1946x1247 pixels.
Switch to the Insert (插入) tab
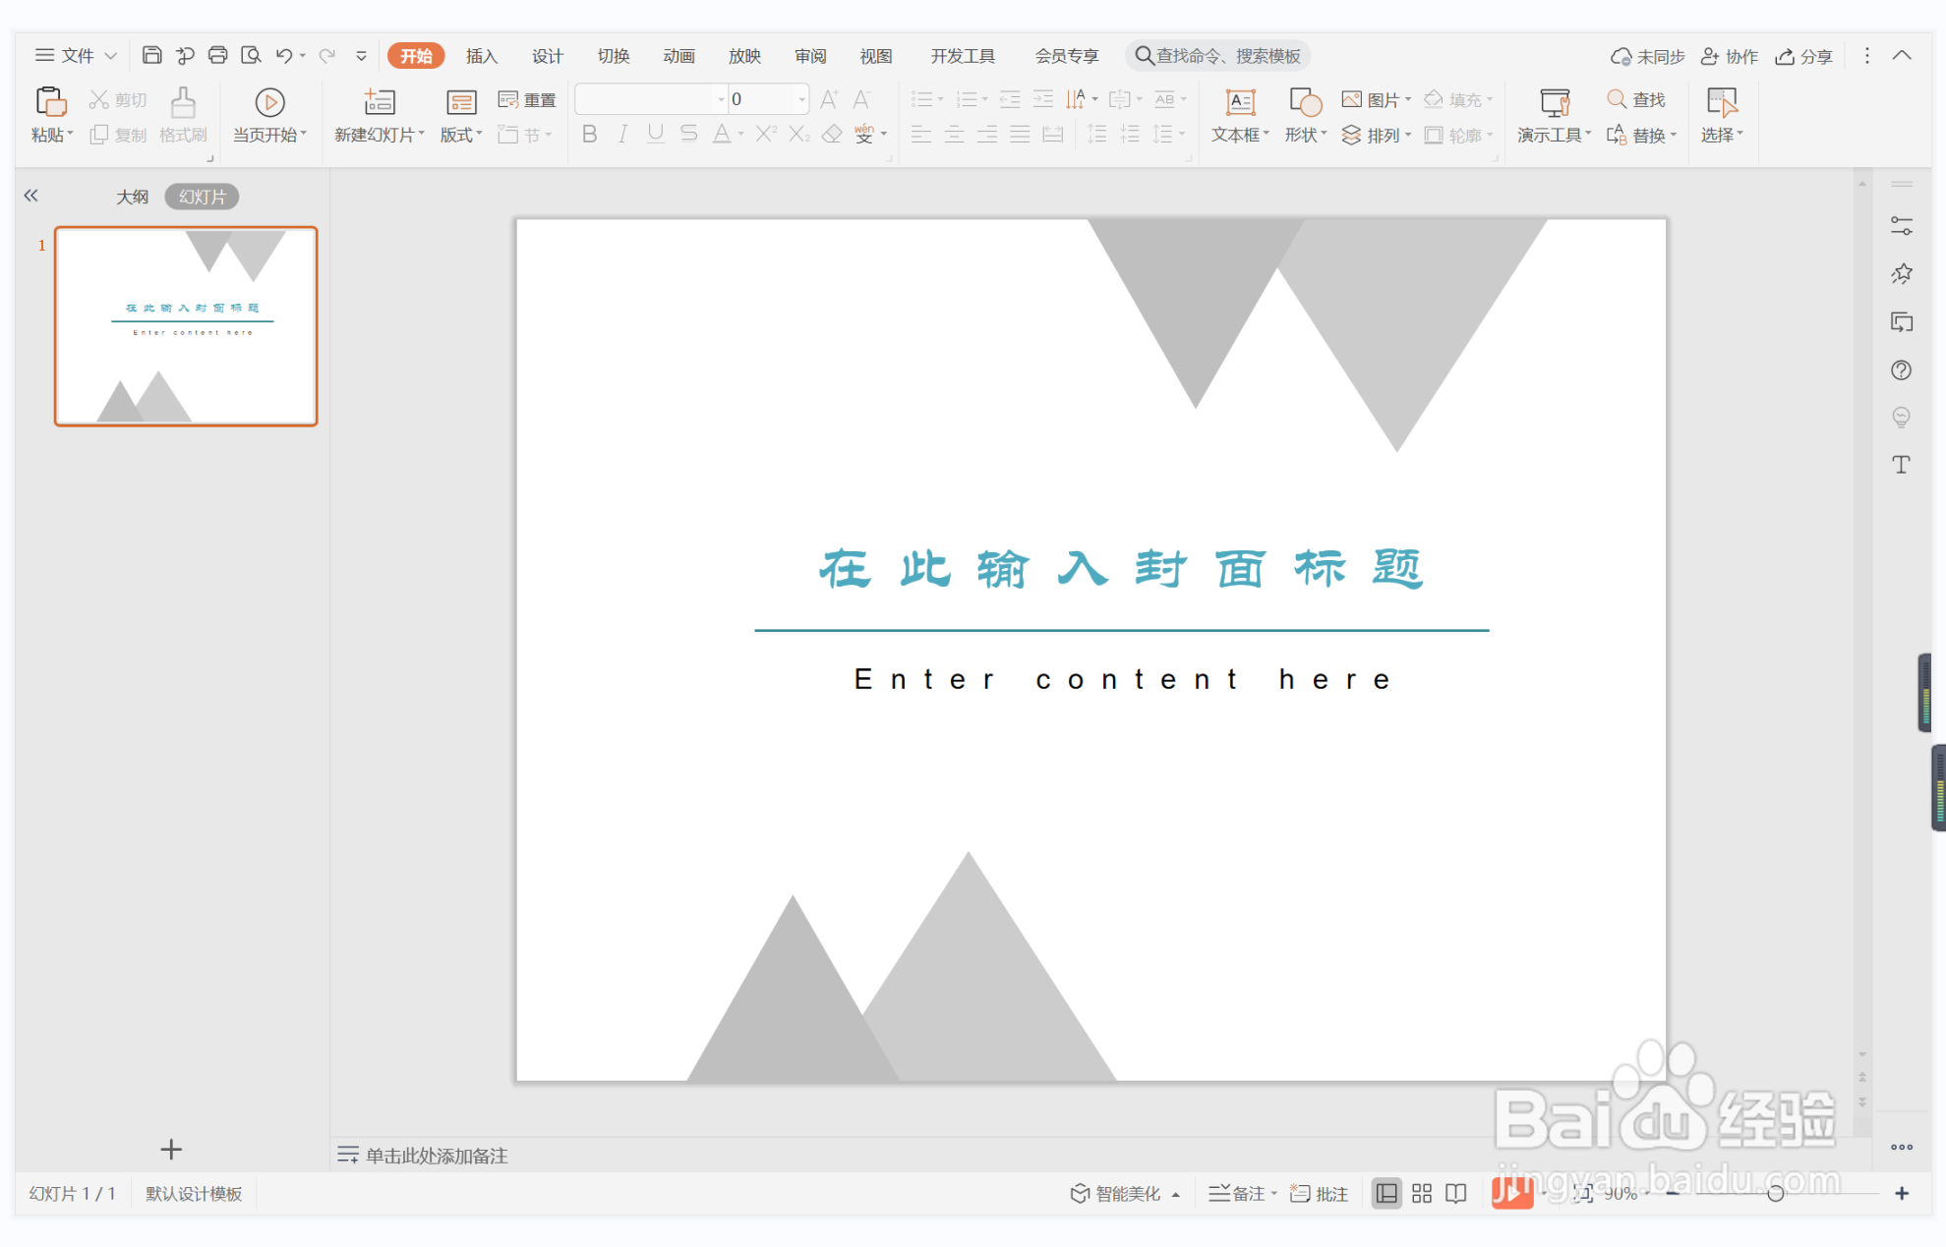(481, 56)
